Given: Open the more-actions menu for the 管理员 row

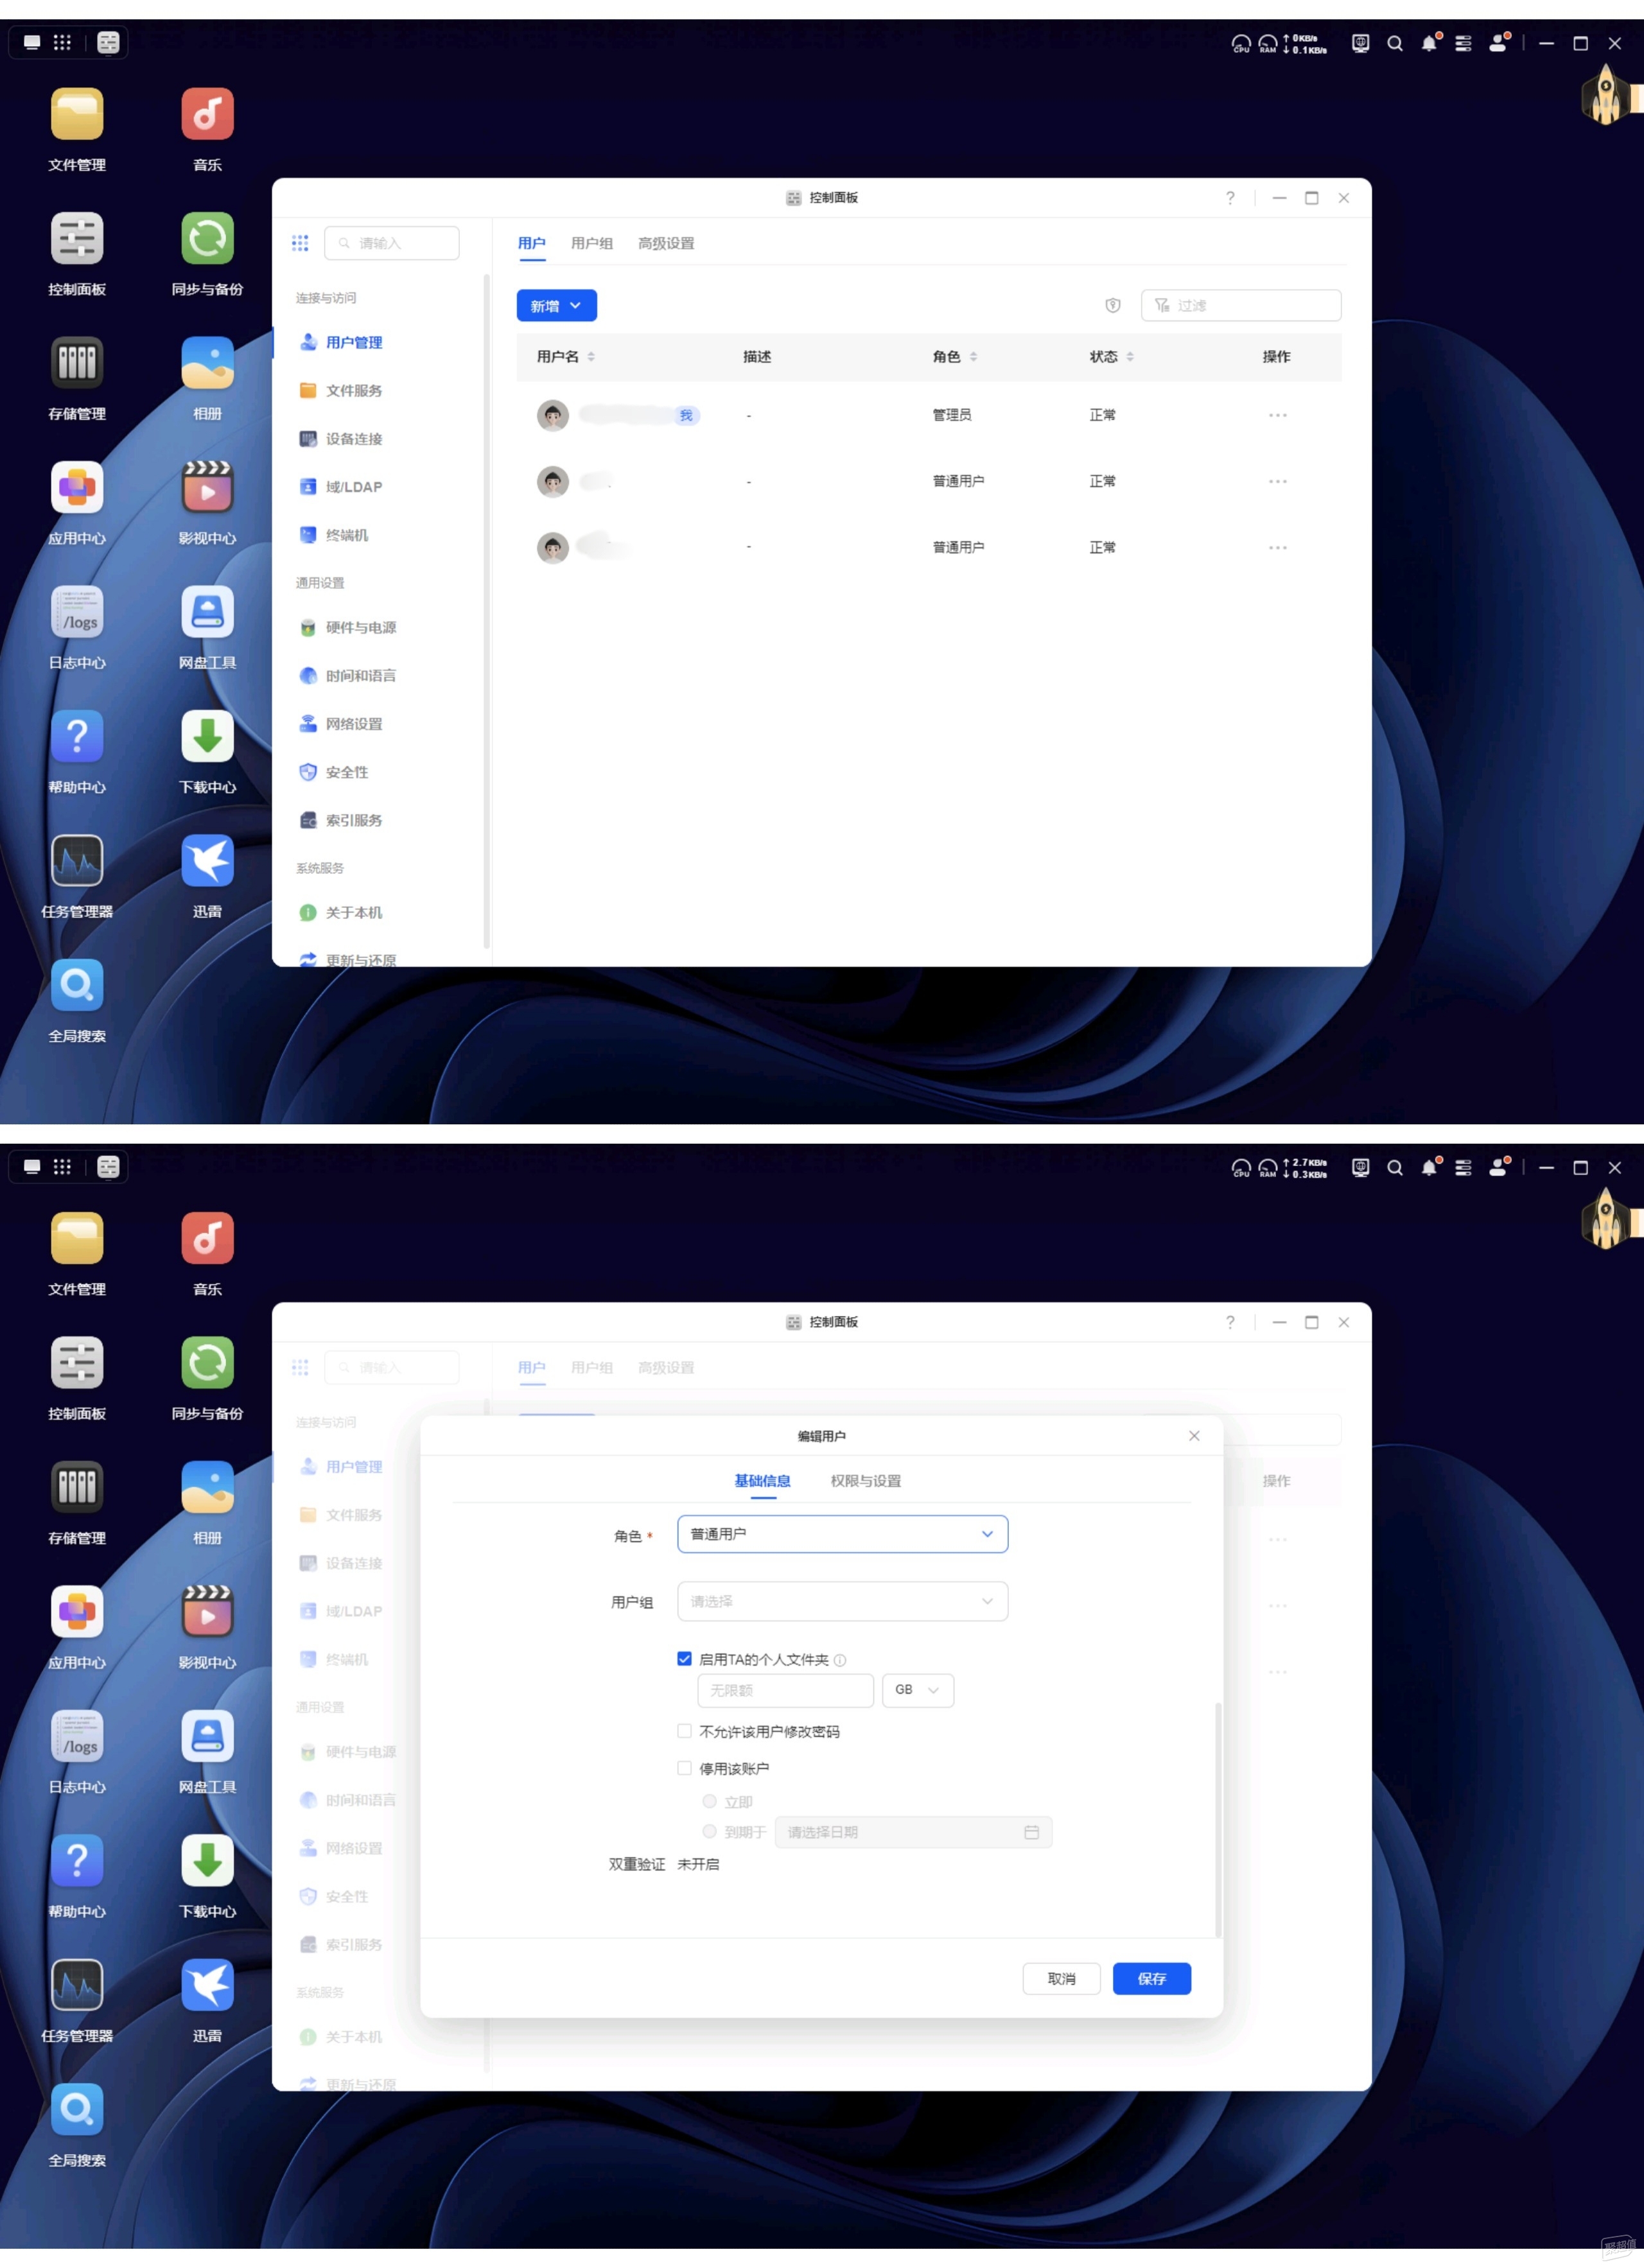Looking at the screenshot, I should (x=1278, y=415).
